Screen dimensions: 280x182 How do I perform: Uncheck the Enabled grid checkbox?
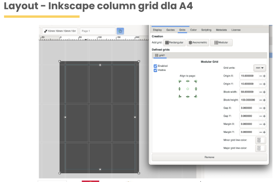click(156, 66)
